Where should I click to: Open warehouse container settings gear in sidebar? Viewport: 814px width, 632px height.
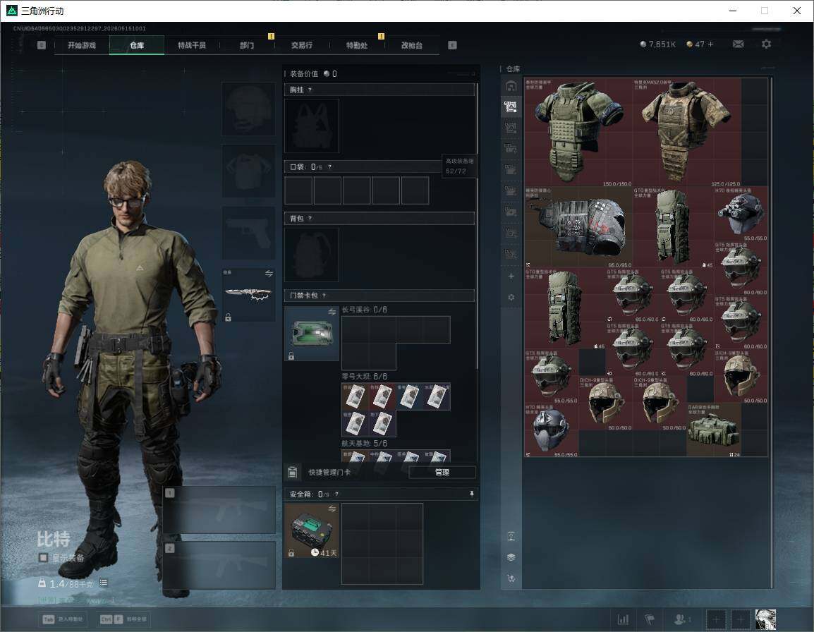tap(511, 297)
